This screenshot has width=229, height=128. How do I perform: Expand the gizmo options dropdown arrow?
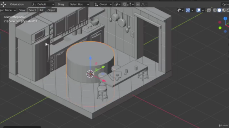[192, 10]
